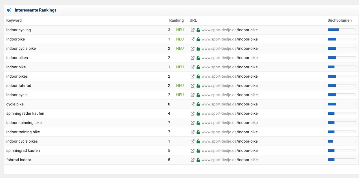
Task: Click NEU badge in indoor cycling row
Action: [x=180, y=30]
